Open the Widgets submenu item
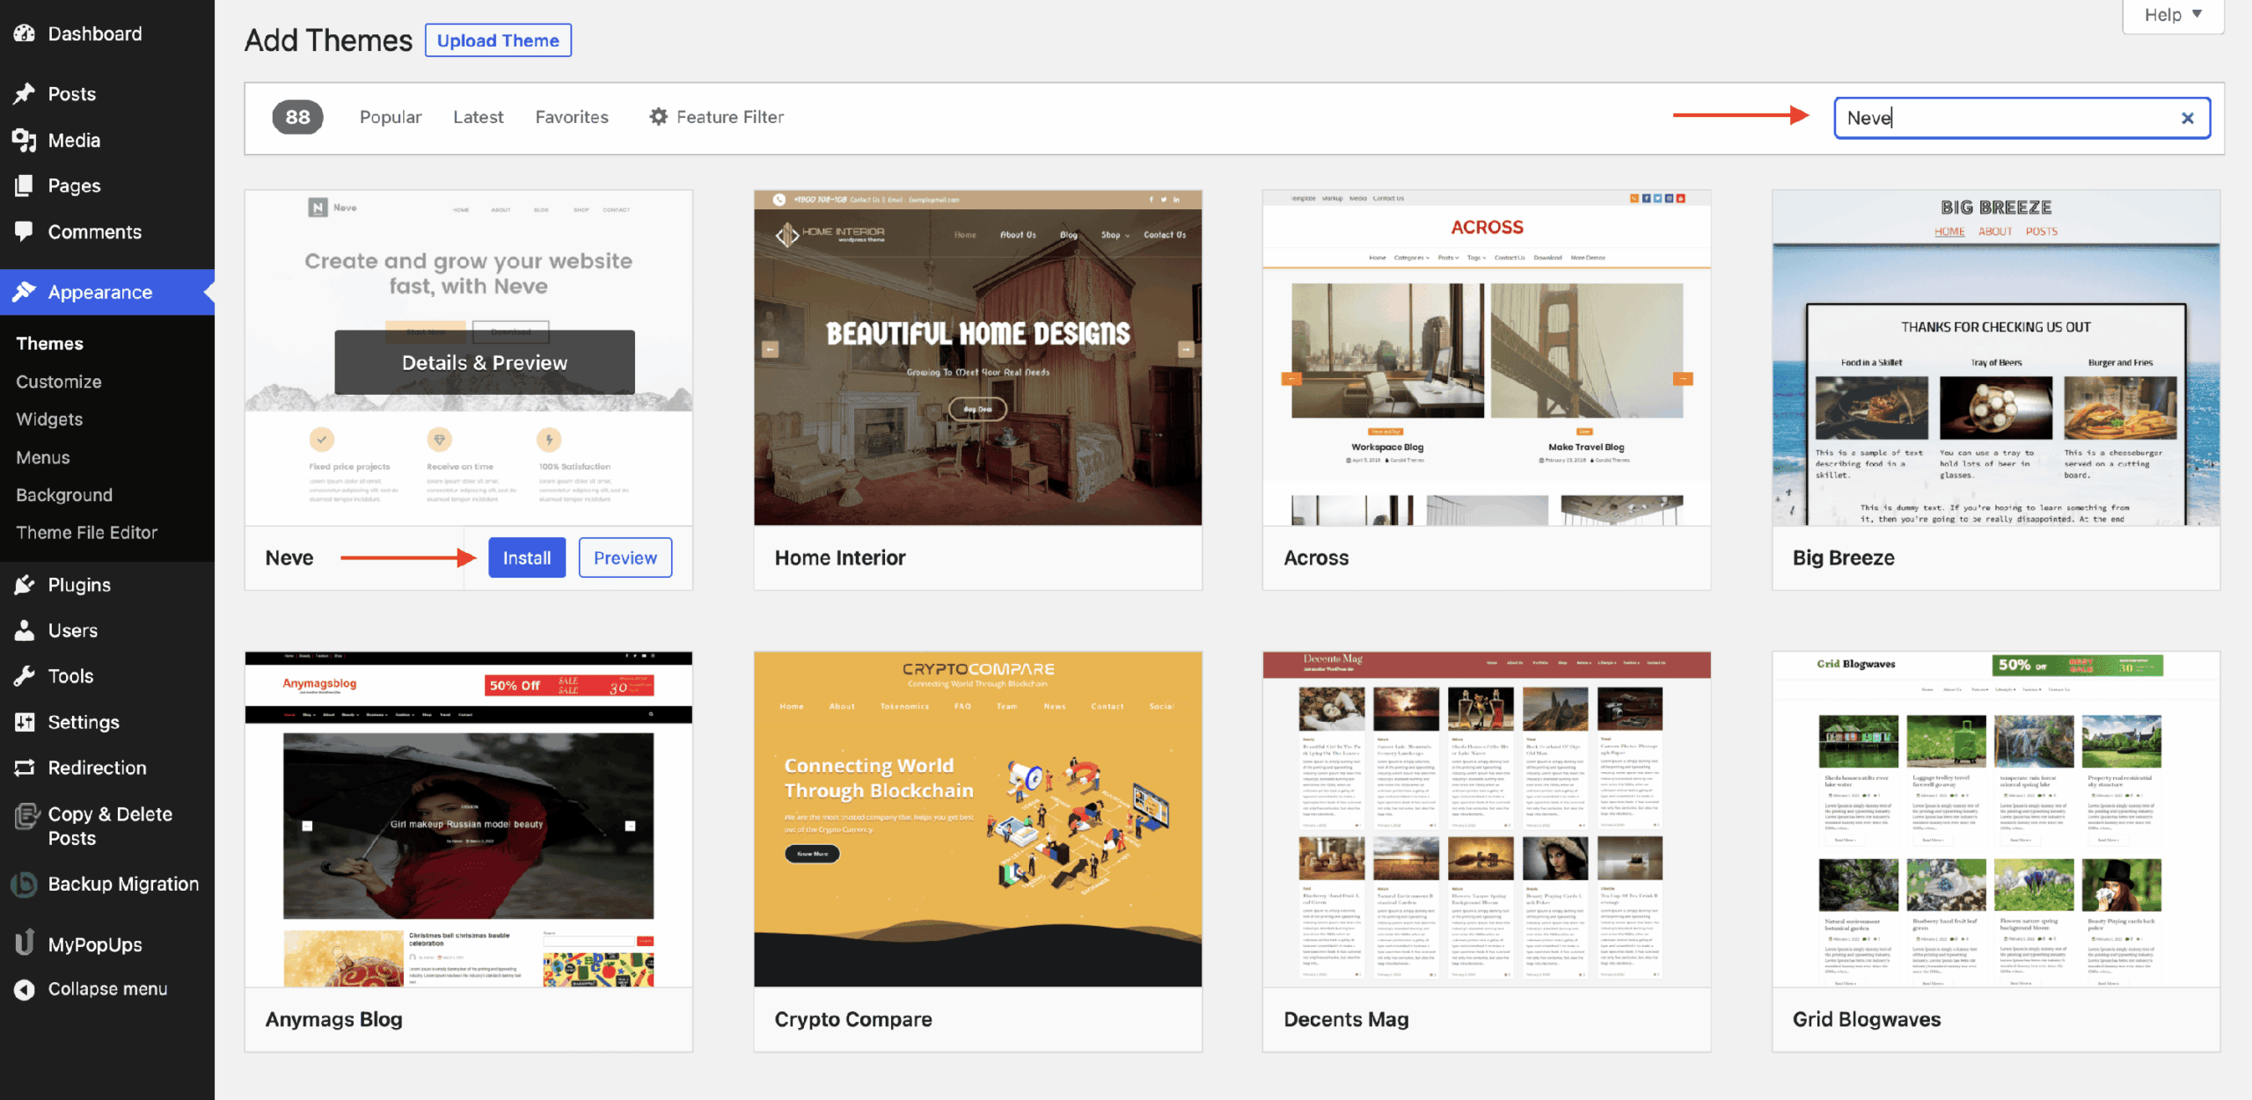The width and height of the screenshot is (2252, 1100). 49,419
